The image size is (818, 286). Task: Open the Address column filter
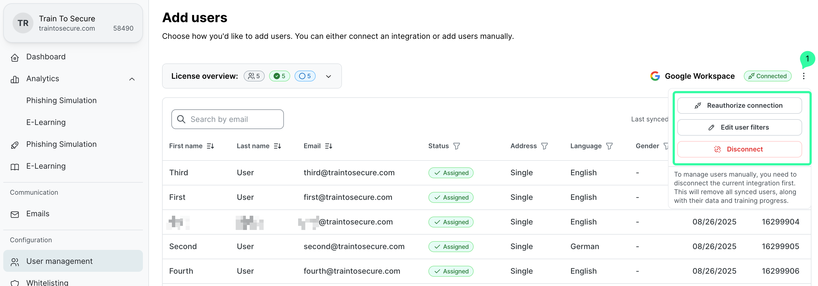(544, 146)
